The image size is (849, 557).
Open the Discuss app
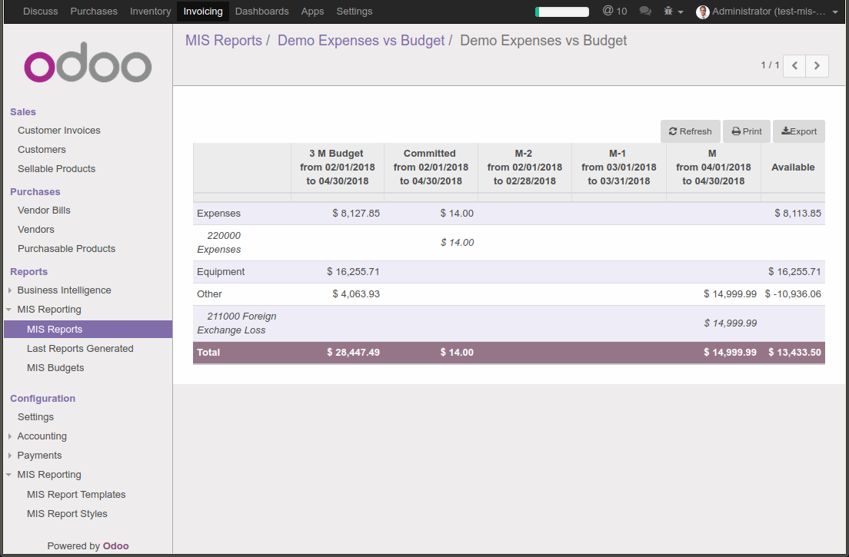click(x=40, y=11)
